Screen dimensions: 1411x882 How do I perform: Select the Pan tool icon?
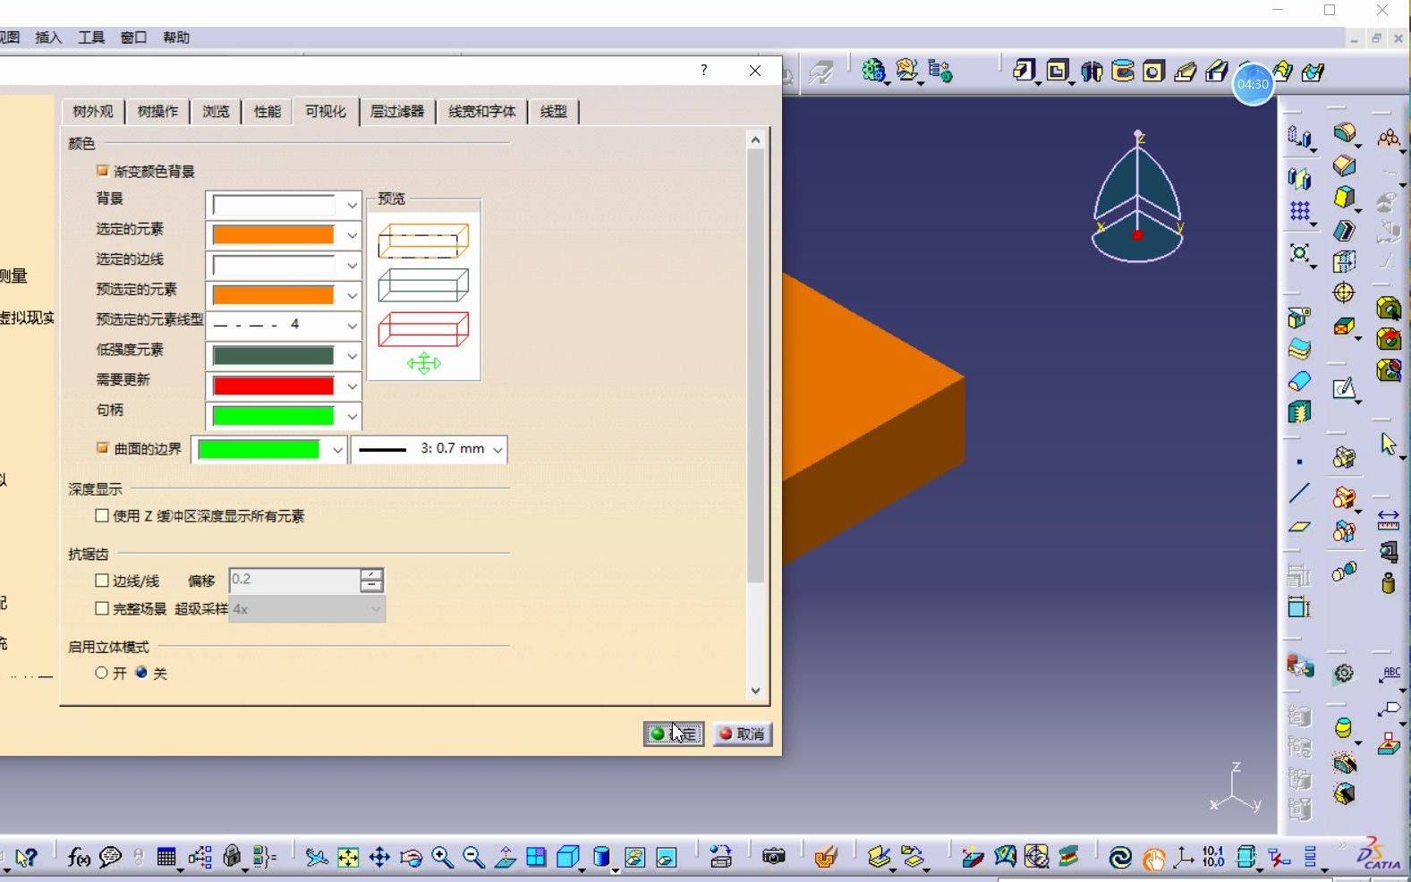(379, 858)
